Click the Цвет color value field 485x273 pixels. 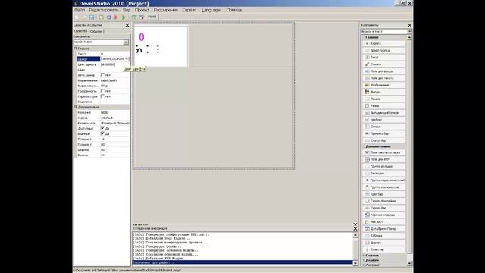[x=114, y=70]
